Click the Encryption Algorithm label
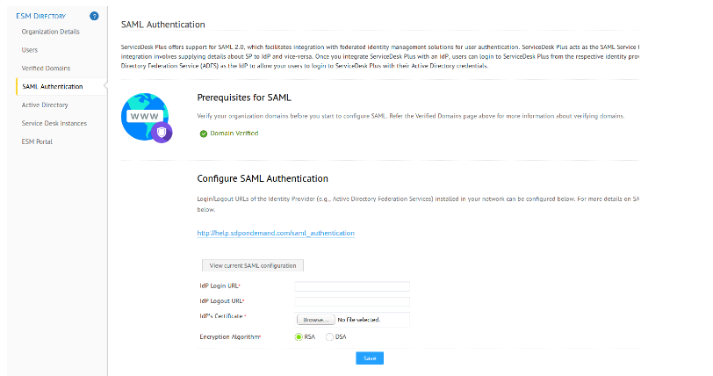This screenshot has width=713, height=376. coord(230,336)
